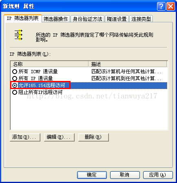Select 允许165.154远程访问 radio button
Viewport: 177px width, 183px height.
tap(15, 85)
